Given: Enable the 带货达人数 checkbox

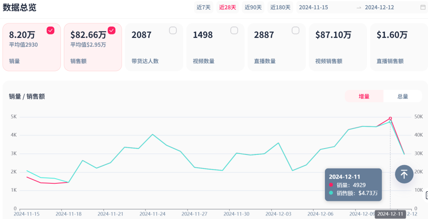Looking at the screenshot, I should click(x=173, y=30).
